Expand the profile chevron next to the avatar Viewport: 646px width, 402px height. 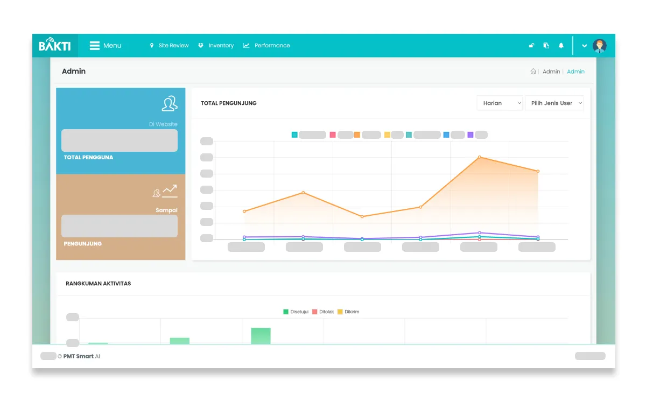click(585, 45)
